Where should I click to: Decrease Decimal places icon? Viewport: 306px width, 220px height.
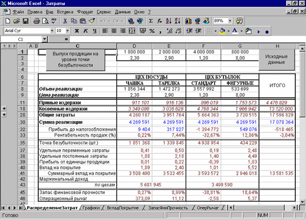[x=178, y=31]
